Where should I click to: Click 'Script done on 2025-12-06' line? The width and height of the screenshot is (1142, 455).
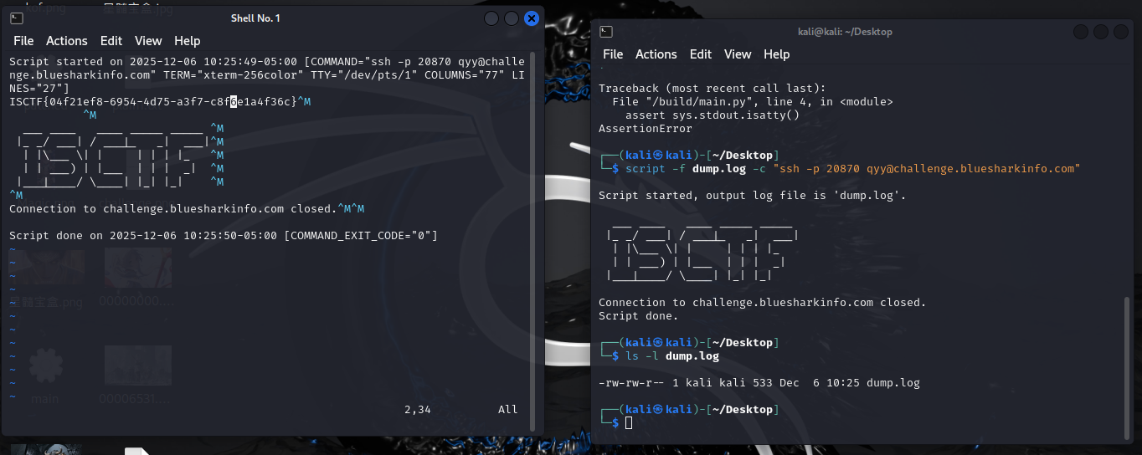(224, 236)
